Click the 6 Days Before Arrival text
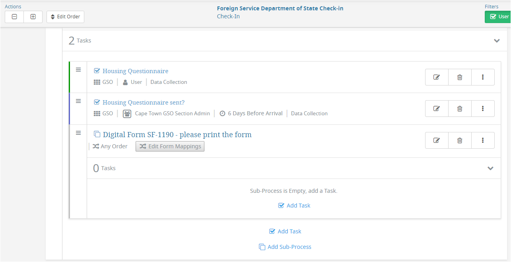 (255, 113)
